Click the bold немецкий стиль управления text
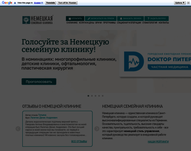Screen dimensions: 191x151 (141, 131)
